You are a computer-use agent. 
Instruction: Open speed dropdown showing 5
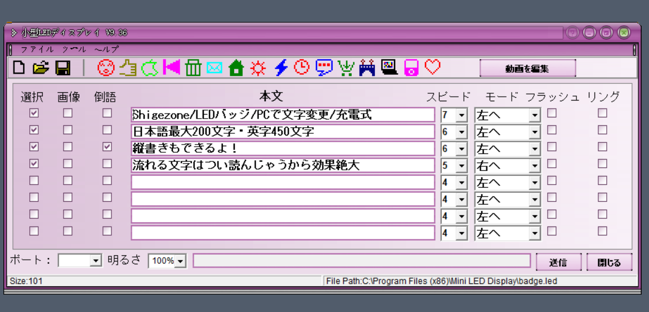click(x=461, y=166)
